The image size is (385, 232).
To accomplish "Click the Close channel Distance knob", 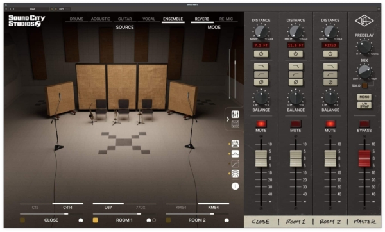I will (x=261, y=32).
